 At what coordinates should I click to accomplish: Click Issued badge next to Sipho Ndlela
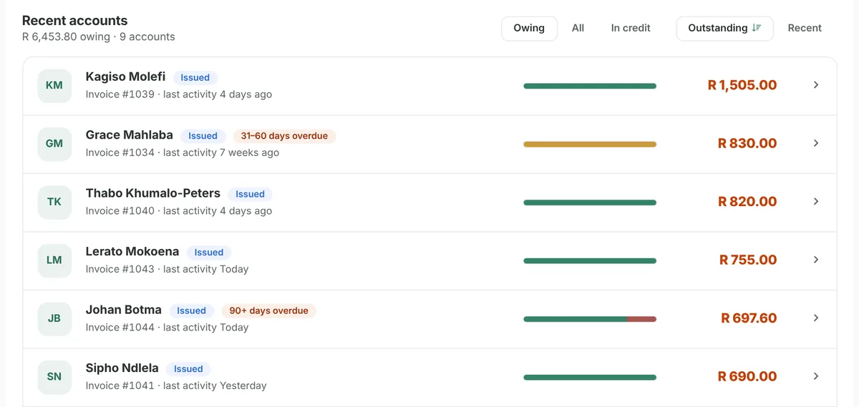188,369
